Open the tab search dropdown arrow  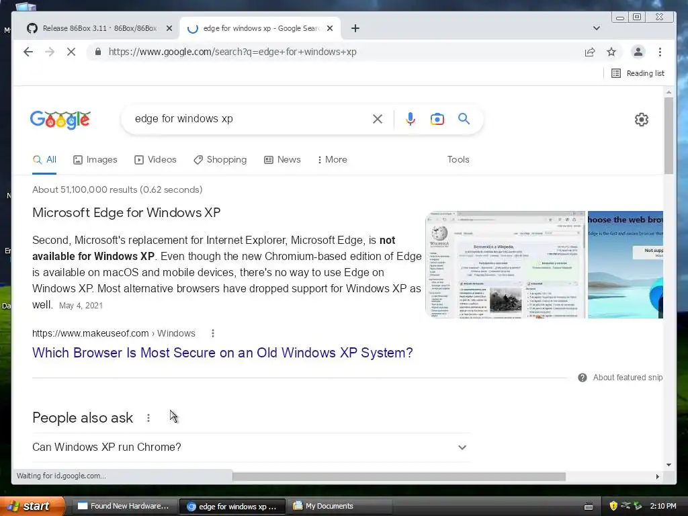(597, 28)
